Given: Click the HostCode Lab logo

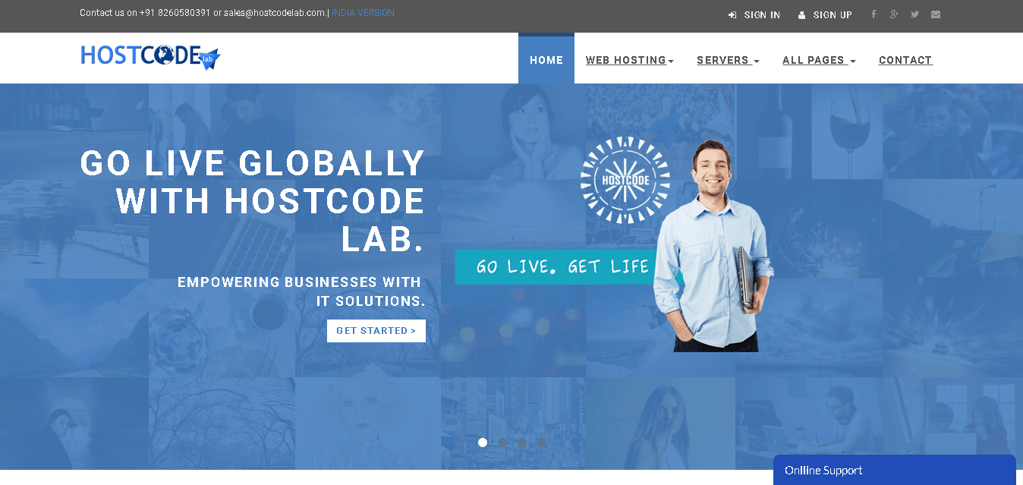Looking at the screenshot, I should point(150,57).
